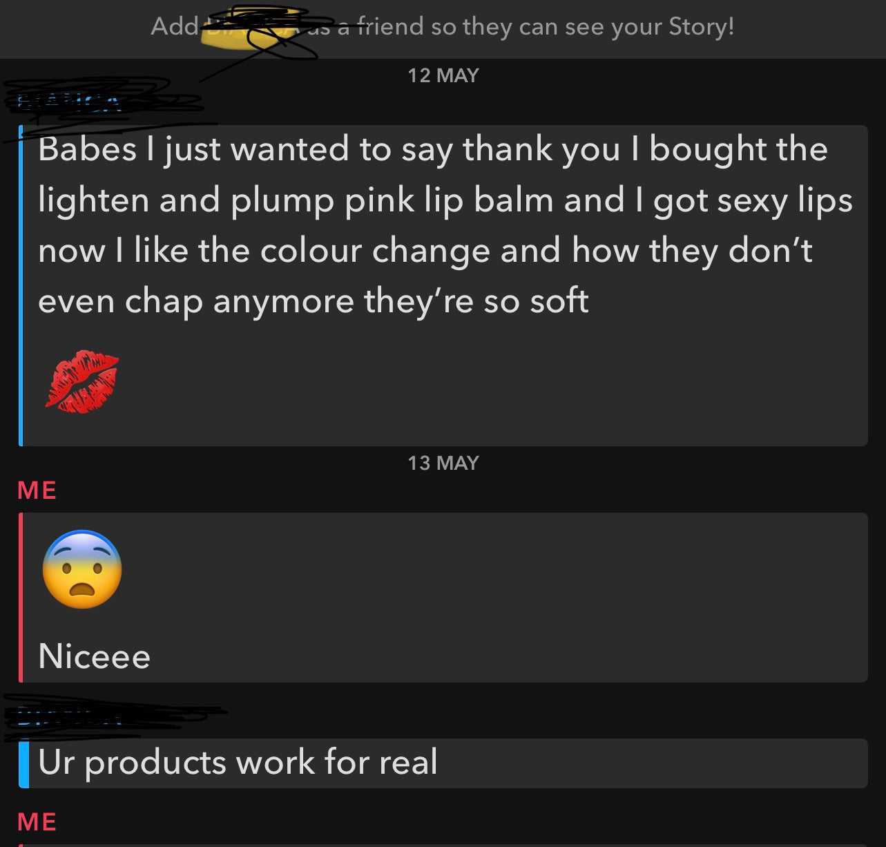The height and width of the screenshot is (847, 886).
Task: Click the blue bar beside the lip balm message
Action: pos(21,285)
